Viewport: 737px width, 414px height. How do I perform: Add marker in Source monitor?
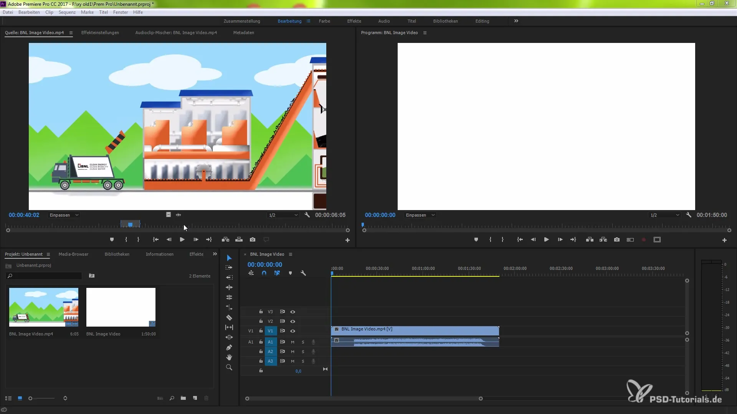[112, 240]
